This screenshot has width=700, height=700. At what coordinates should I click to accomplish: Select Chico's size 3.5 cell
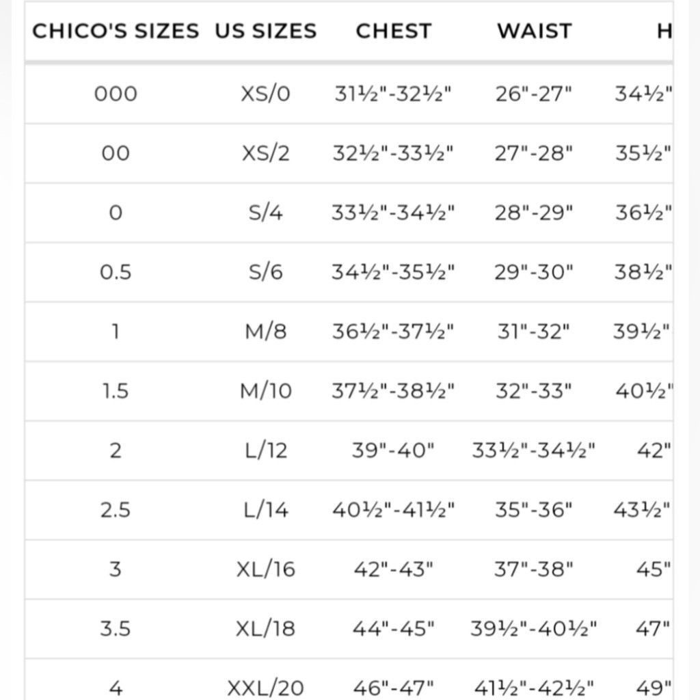point(116,629)
